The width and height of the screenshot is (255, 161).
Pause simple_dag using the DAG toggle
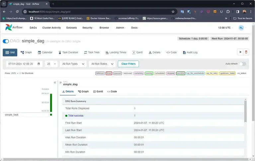tap(6, 41)
